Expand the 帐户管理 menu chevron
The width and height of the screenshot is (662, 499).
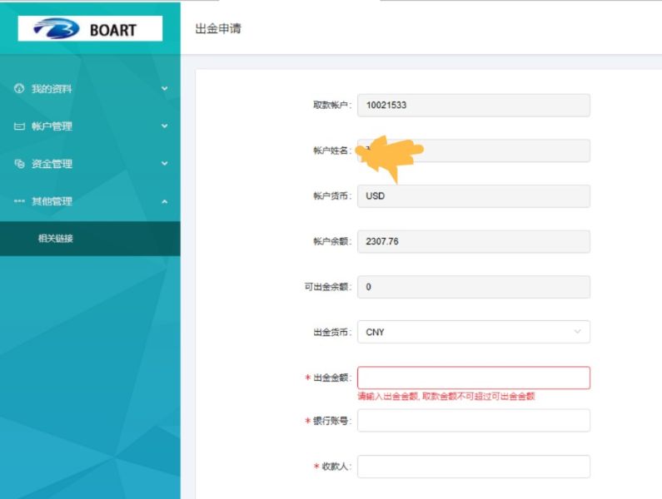[164, 126]
